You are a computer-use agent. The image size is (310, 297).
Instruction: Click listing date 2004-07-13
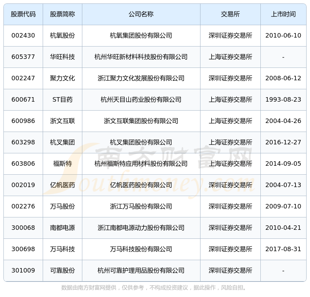[x=283, y=185]
